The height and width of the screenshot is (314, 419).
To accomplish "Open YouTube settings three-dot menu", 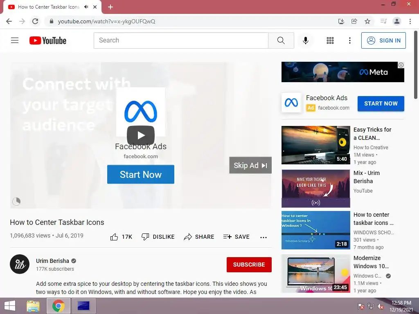I will click(349, 40).
